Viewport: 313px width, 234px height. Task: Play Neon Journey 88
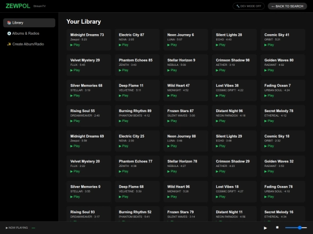172,146
